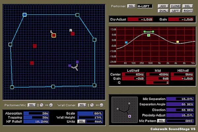The width and height of the screenshot is (198, 132).
Task: Select the bottom-left wall corner handle
Action: (x=12, y=87)
